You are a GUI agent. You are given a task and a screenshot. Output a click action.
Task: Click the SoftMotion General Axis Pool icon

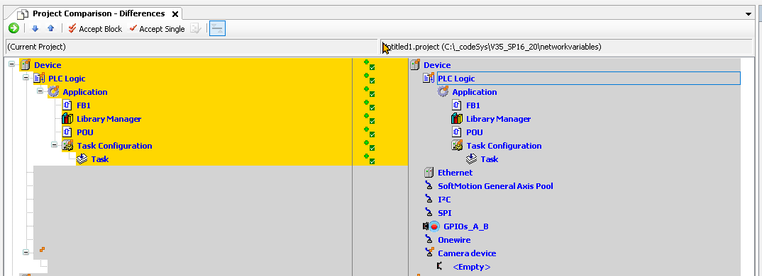coord(429,186)
